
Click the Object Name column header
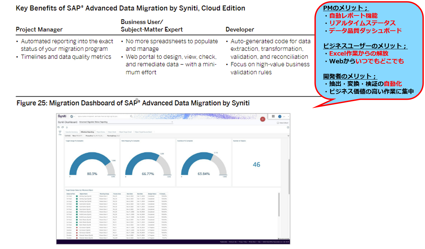click(x=83, y=194)
